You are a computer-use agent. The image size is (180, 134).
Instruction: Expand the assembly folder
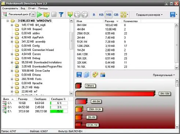pyautogui.click(x=12, y=42)
